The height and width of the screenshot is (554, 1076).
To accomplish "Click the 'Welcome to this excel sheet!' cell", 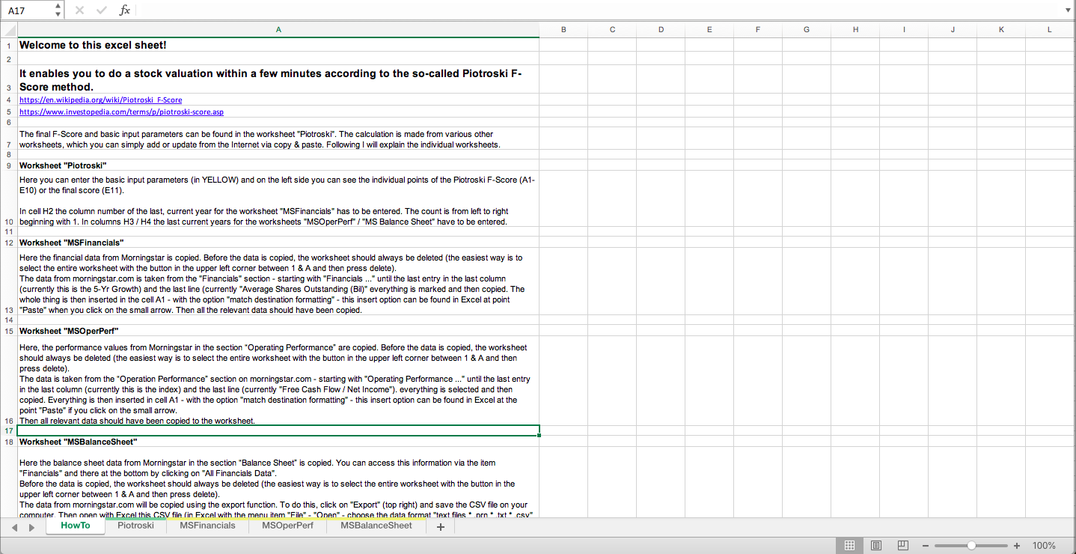I will click(x=278, y=45).
